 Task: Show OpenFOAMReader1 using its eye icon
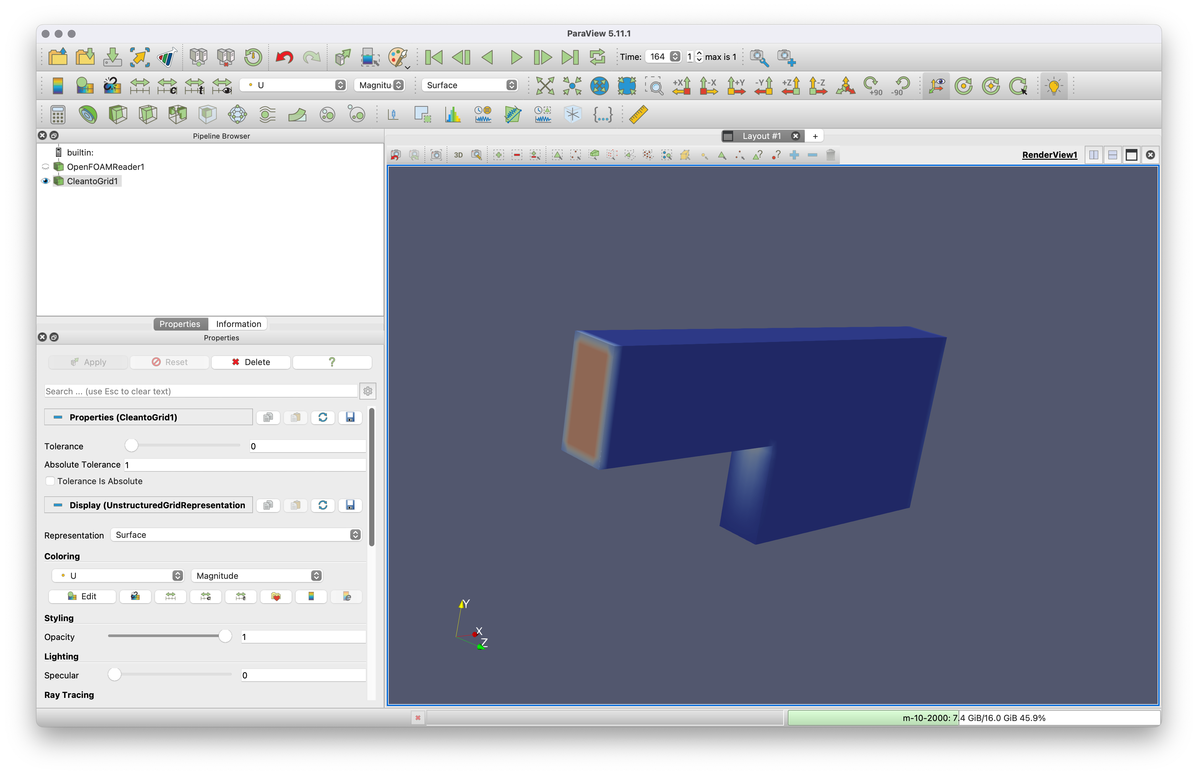point(45,167)
